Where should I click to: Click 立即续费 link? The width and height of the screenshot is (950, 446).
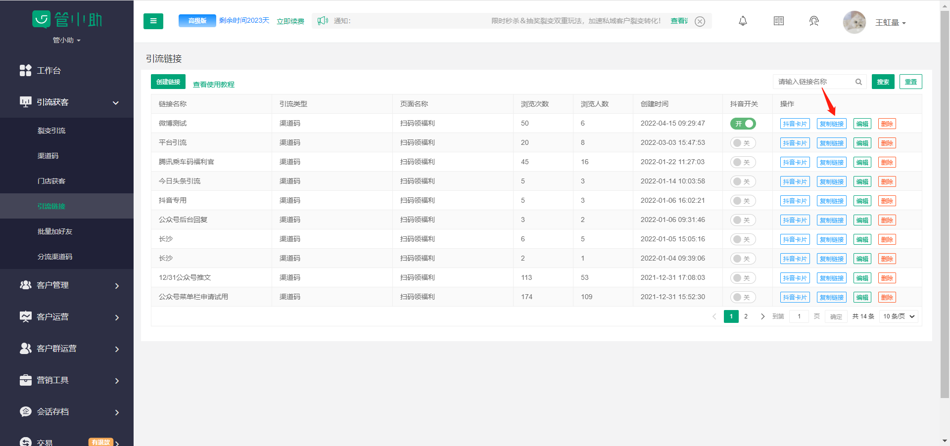tap(290, 21)
